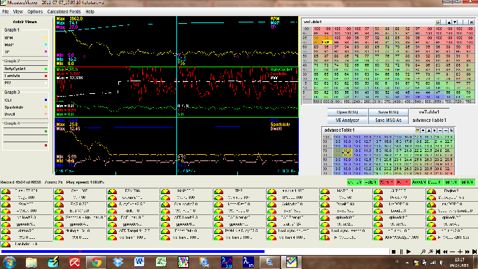Click the Save MSQ As button
The height and width of the screenshot is (269, 478).
[388, 120]
